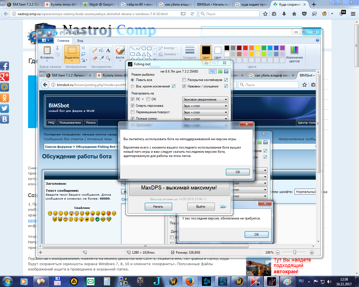Click the MaxDPS - выжимай максимум! banner
Screen dimensions: 359x287
pos(179,188)
